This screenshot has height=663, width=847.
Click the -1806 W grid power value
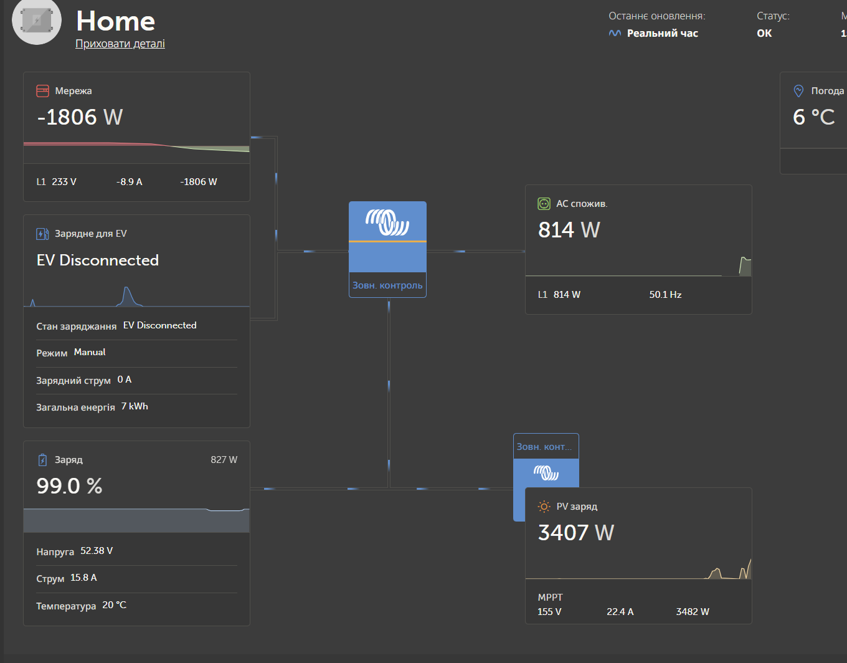[x=80, y=117]
